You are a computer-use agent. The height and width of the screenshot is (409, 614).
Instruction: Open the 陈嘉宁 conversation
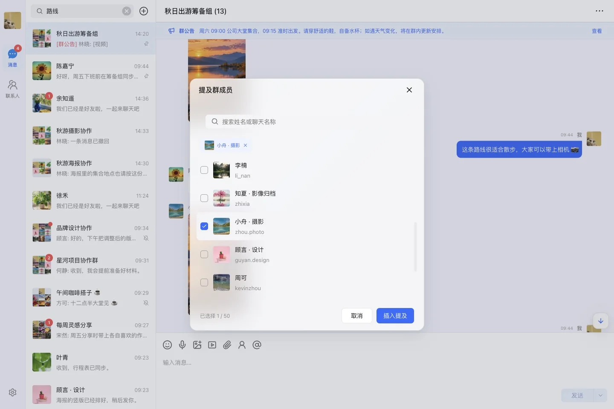coord(90,71)
